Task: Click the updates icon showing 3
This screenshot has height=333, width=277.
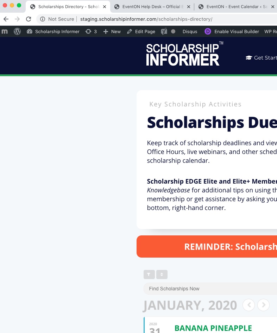Action: tap(91, 31)
